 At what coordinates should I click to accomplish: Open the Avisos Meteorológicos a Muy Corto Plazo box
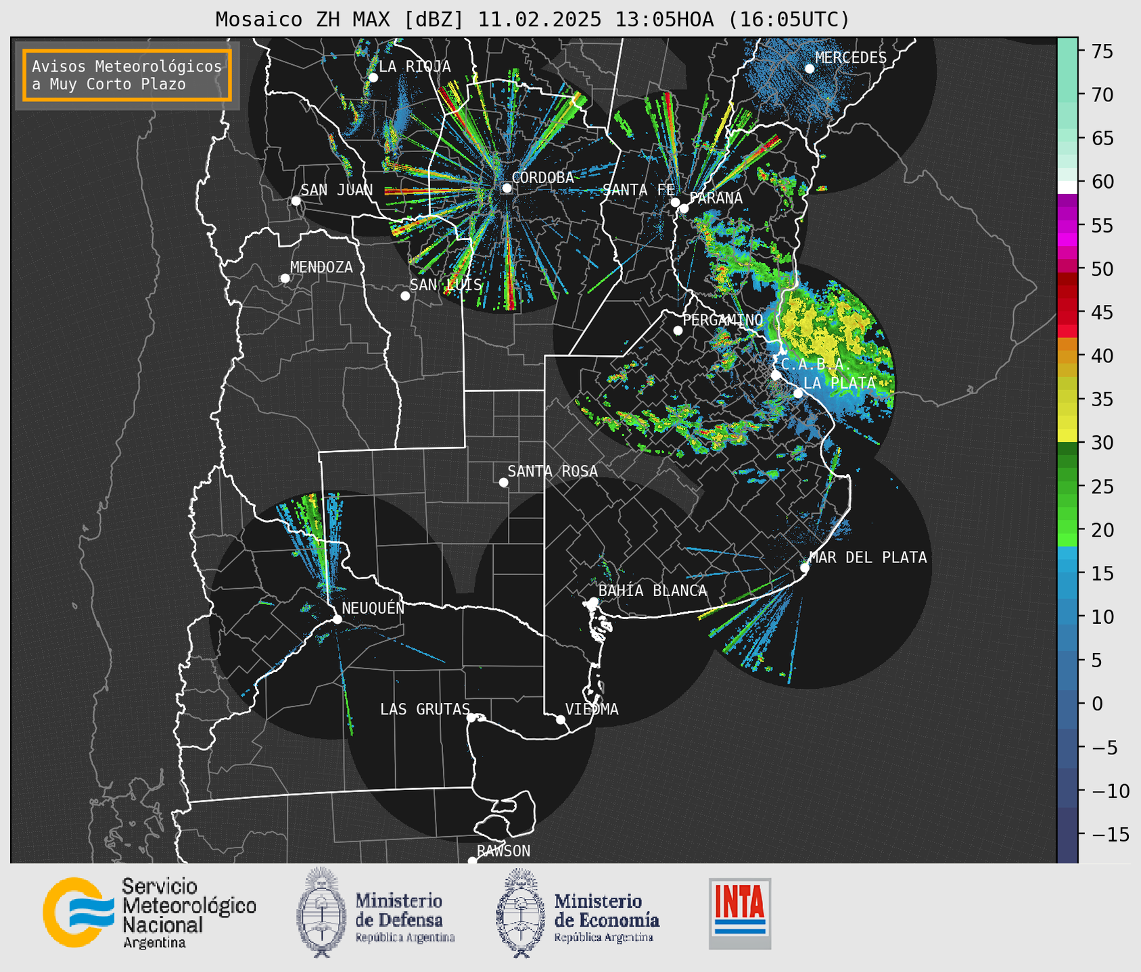pyautogui.click(x=127, y=75)
